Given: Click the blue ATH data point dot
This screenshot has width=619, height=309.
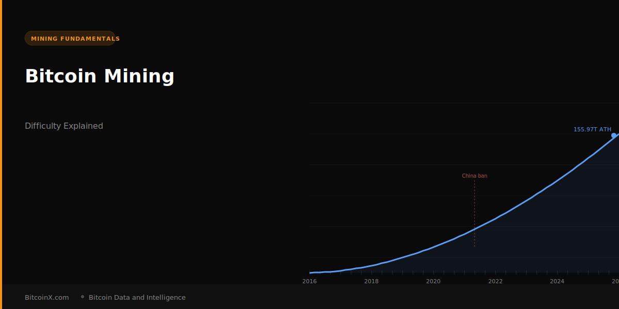Looking at the screenshot, I should (614, 135).
